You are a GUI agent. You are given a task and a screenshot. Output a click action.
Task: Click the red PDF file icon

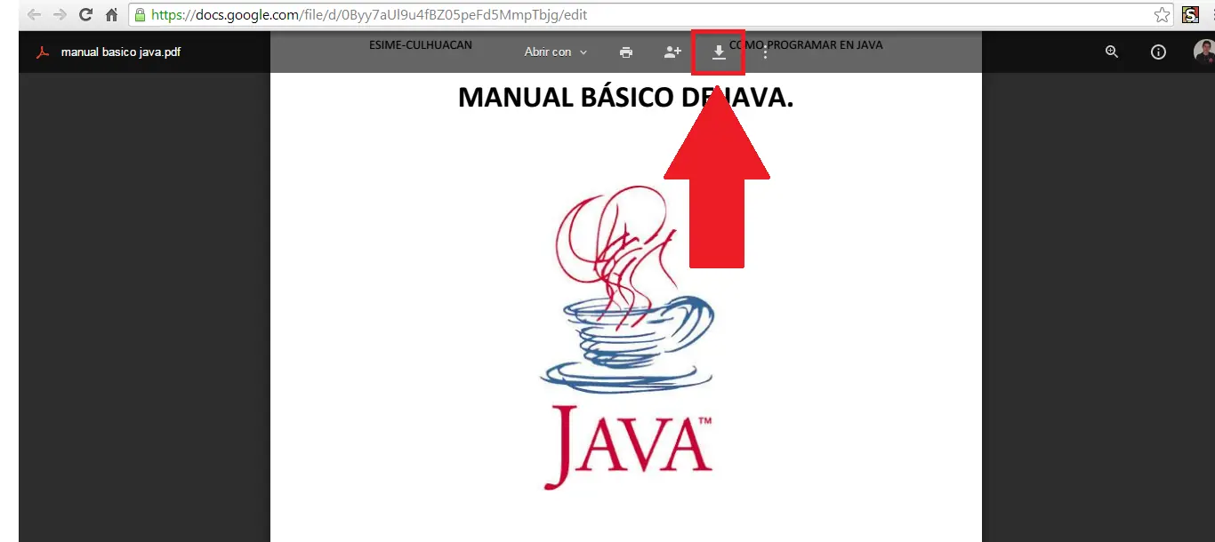(x=42, y=52)
